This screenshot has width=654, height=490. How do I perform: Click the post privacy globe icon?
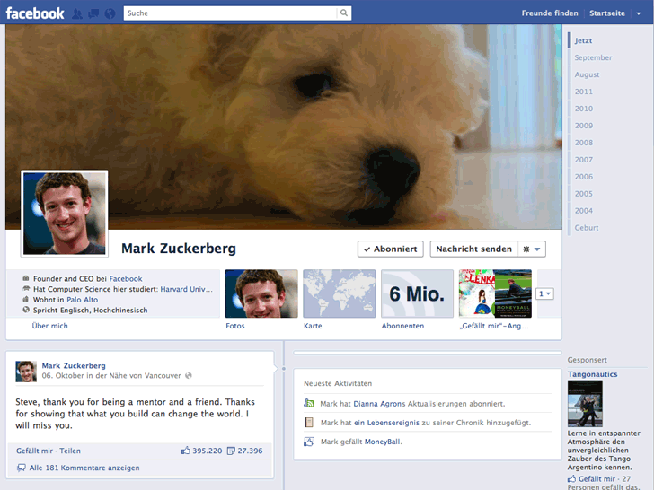tap(189, 375)
